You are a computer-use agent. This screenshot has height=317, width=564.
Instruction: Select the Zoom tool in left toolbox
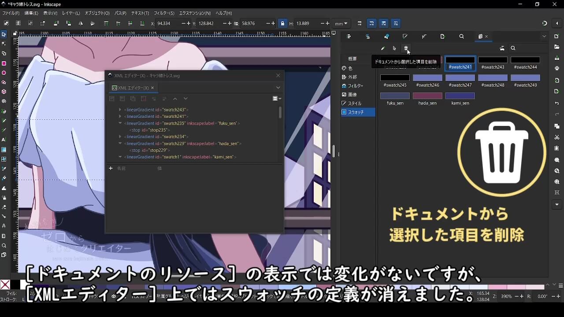coord(4,246)
